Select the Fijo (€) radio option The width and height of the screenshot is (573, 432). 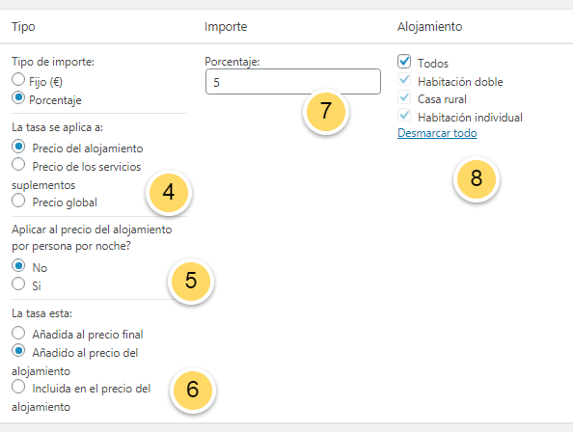[x=18, y=80]
